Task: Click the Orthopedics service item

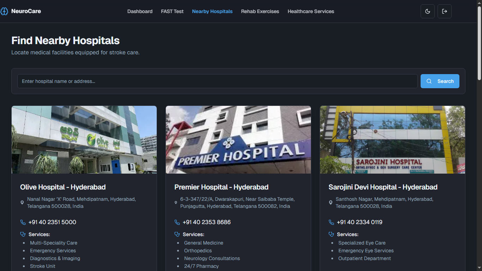Action: pos(198,251)
